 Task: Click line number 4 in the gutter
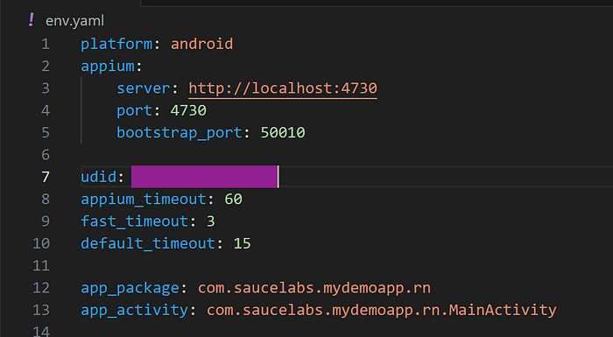pos(46,111)
